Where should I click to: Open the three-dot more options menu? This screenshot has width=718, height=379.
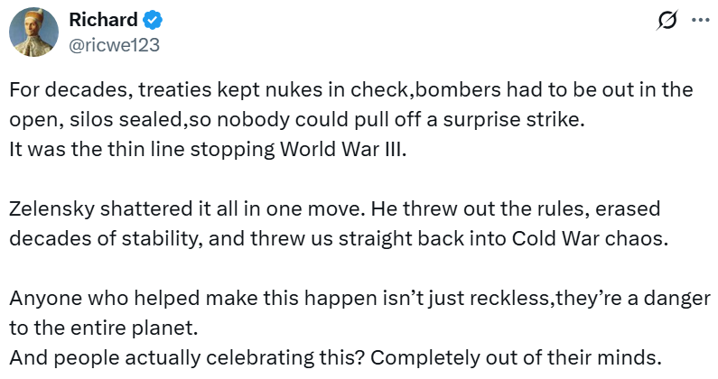click(x=700, y=21)
